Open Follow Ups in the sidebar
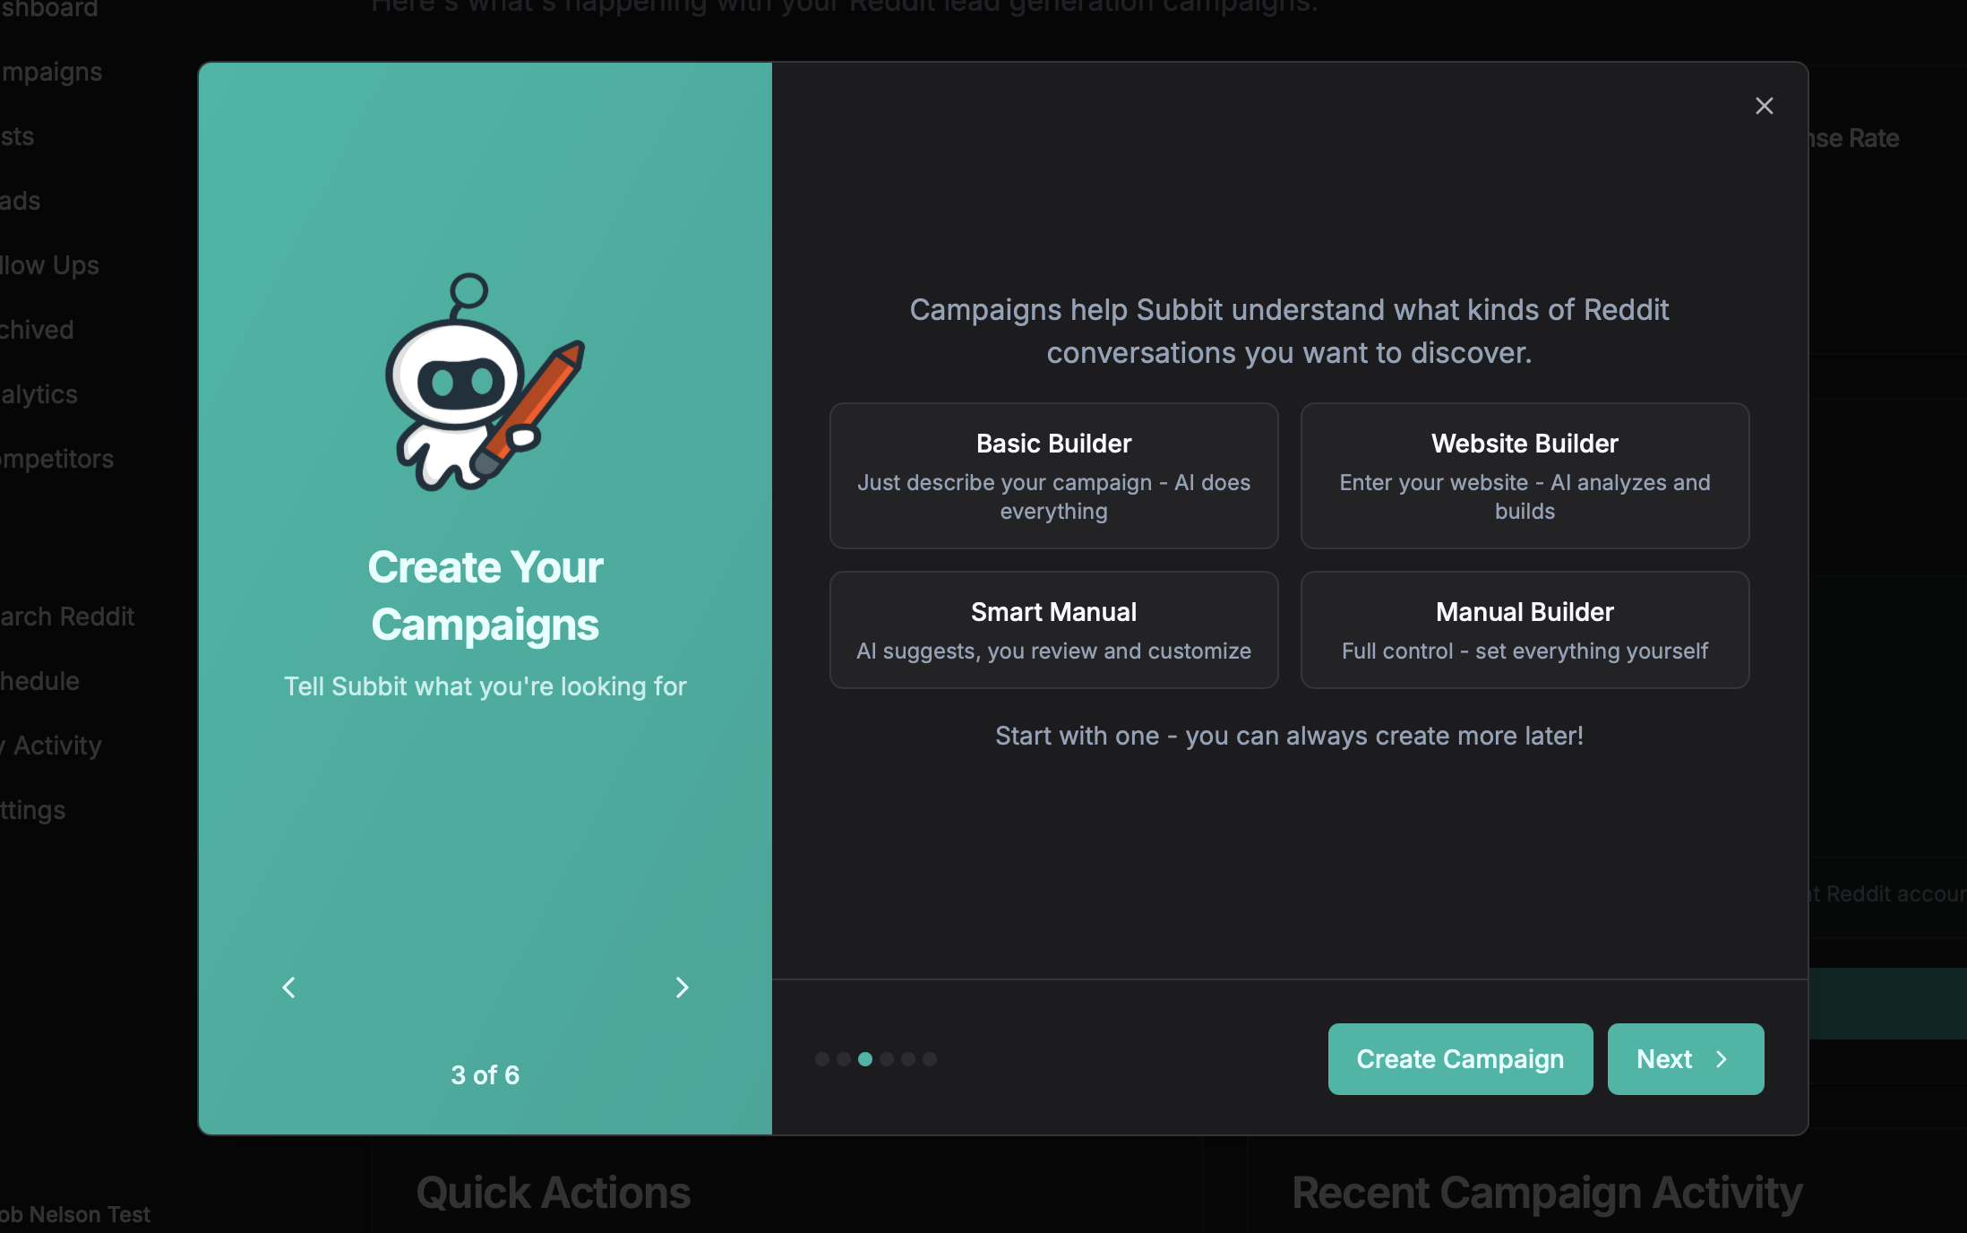The image size is (1967, 1233). pos(49,265)
